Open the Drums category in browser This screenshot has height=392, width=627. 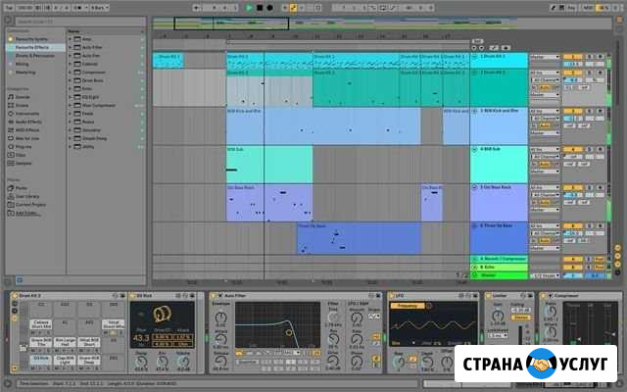(x=22, y=105)
